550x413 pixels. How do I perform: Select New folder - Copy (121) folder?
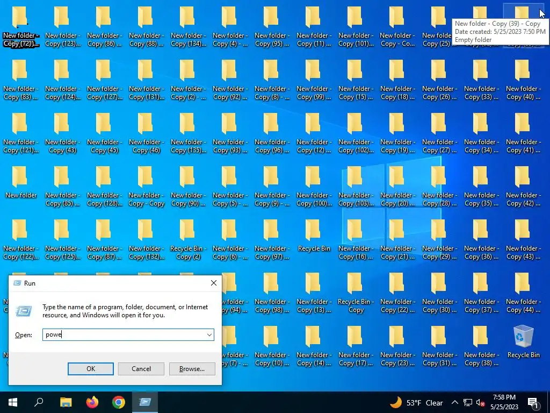coord(21,133)
